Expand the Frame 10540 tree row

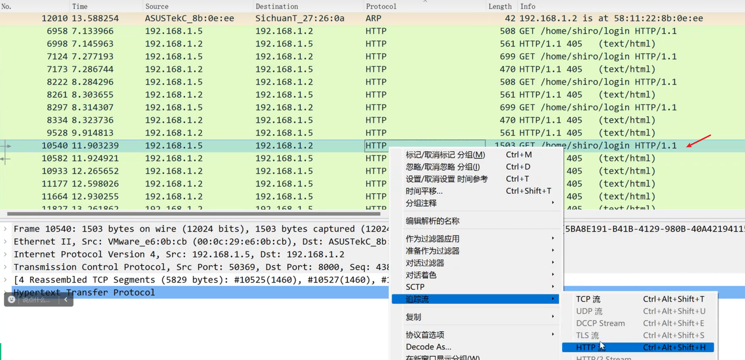coord(5,229)
